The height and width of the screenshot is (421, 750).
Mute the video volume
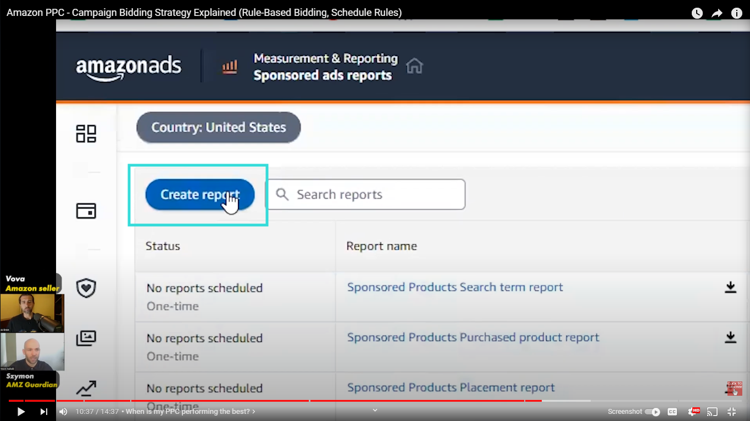tap(63, 412)
